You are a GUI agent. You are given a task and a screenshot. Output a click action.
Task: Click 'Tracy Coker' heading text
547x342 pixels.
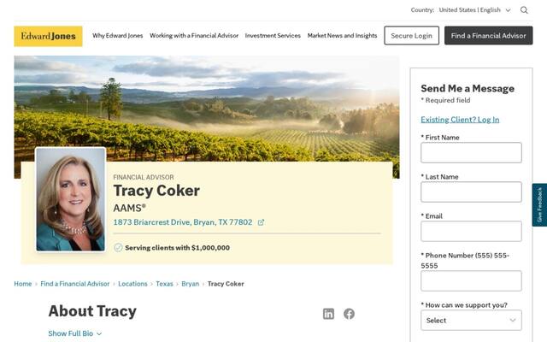[x=156, y=191]
